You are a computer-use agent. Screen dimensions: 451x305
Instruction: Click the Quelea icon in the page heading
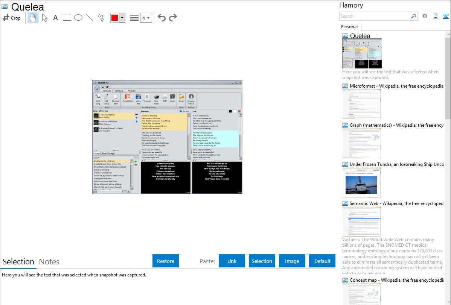pyautogui.click(x=5, y=6)
